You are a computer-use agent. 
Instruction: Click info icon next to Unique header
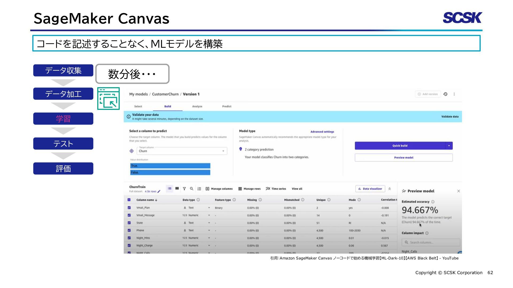click(x=329, y=200)
